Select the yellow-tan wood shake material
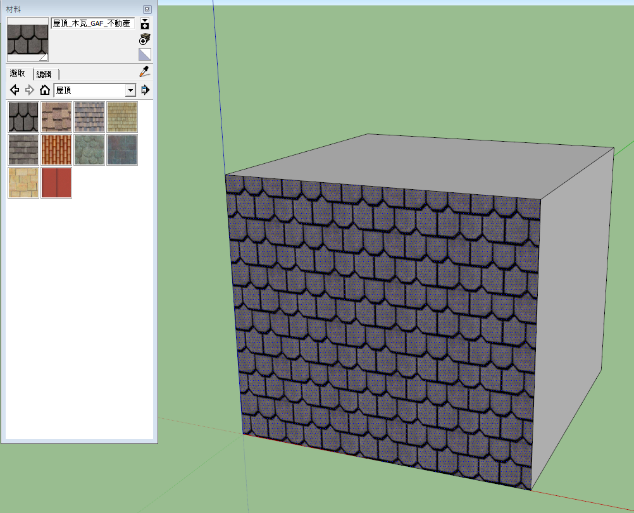The width and height of the screenshot is (634, 513). [122, 117]
